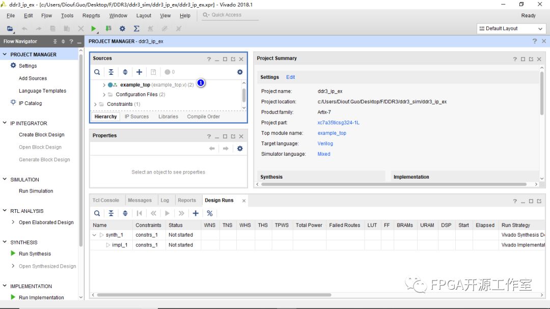Click the Sigma report icon in main toolbar
This screenshot has width=550, height=309.
coord(136,29)
